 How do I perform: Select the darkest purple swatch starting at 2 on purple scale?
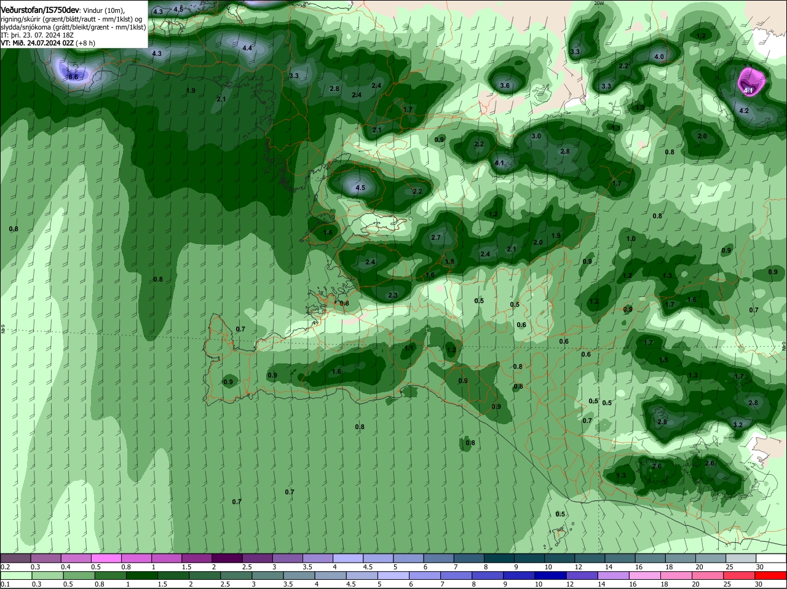(x=226, y=558)
